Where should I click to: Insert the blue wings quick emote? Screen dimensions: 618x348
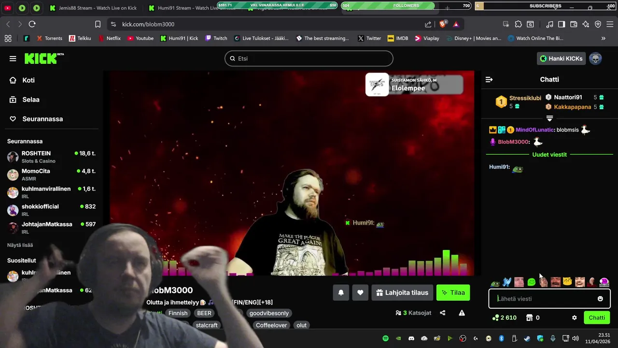click(x=506, y=282)
